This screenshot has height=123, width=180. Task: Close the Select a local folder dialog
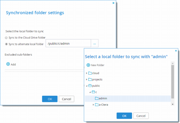(176, 51)
